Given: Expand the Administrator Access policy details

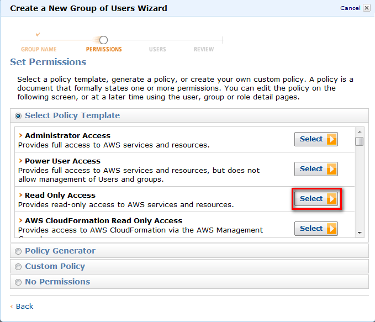Looking at the screenshot, I should 20,135.
